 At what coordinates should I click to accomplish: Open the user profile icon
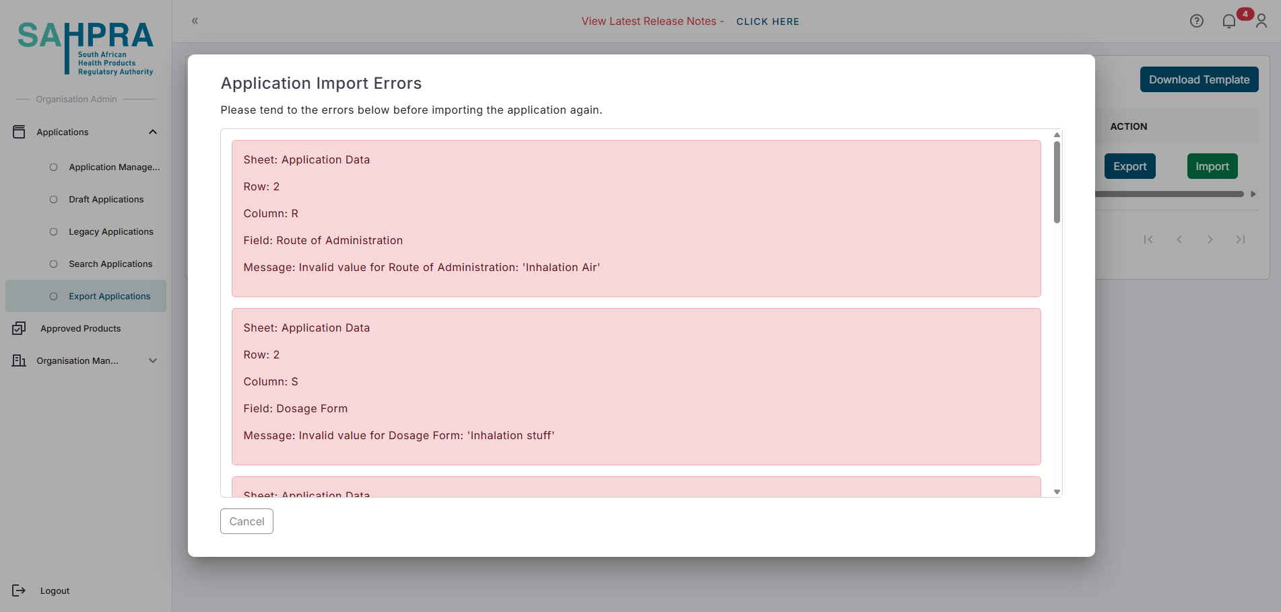(1261, 22)
